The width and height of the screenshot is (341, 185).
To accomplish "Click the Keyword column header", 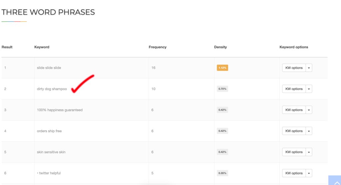I will 42,47.
